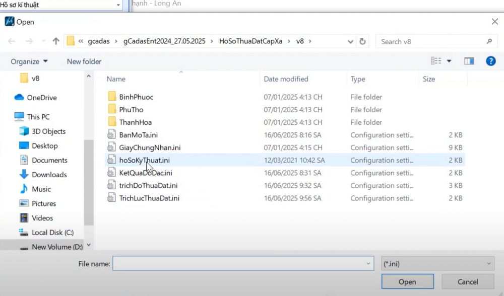
Task: Click the change view layout icon
Action: click(x=436, y=61)
